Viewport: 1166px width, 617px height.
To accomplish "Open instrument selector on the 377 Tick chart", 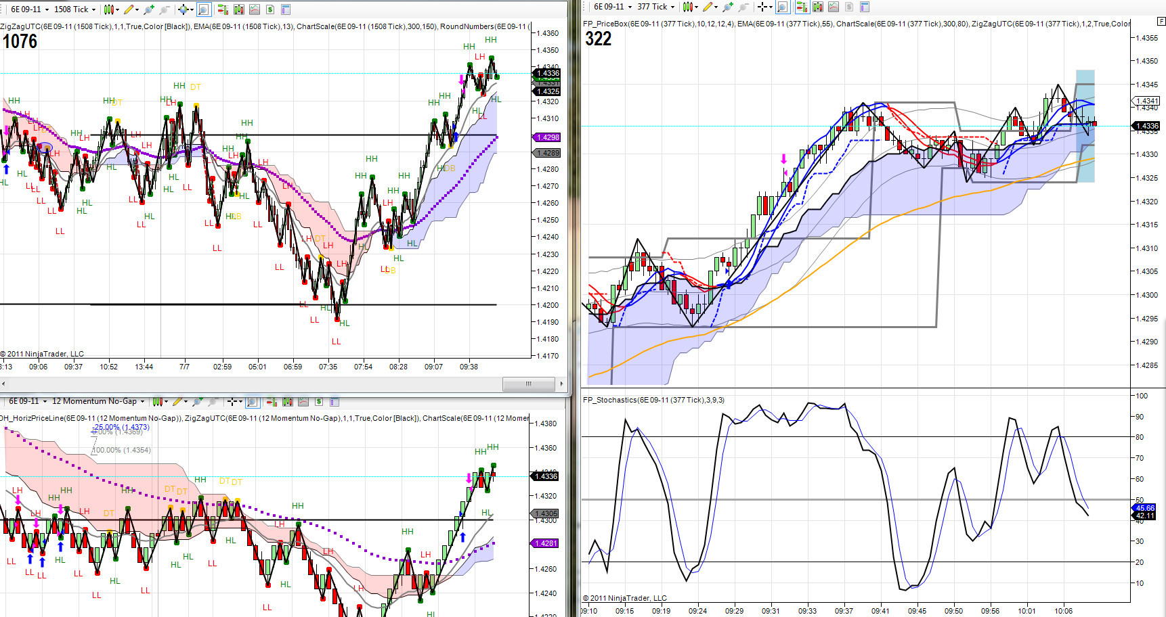I will click(x=612, y=7).
